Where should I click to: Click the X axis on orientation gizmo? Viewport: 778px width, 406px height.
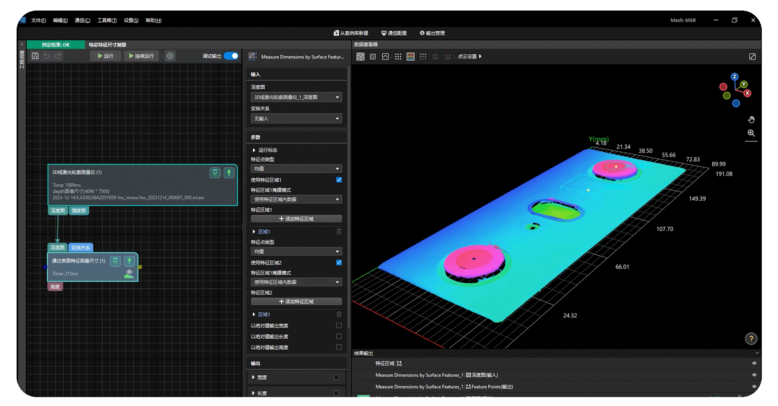[748, 93]
